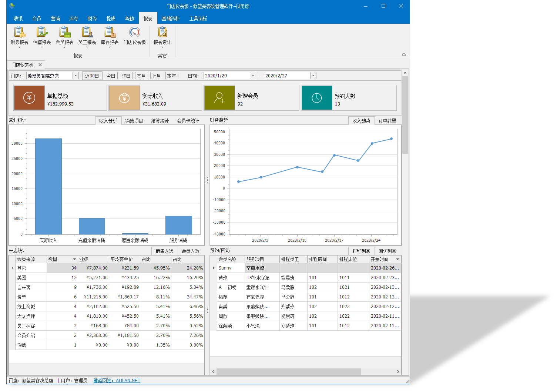Click the 服务消耗 bar in chart
The height and width of the screenshot is (391, 557).
coord(178,225)
